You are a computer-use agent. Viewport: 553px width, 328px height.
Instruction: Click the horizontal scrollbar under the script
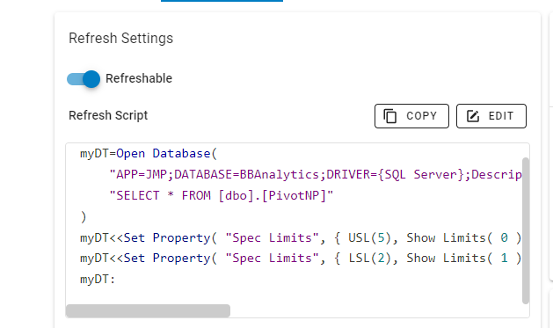(x=148, y=310)
